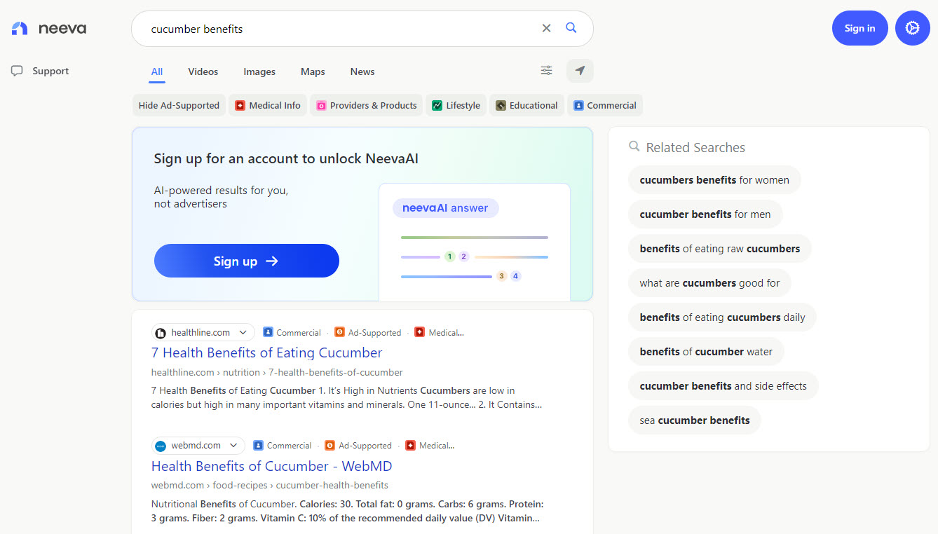Click the webmd.com breadcrumb URL
This screenshot has height=534, width=938.
(269, 485)
